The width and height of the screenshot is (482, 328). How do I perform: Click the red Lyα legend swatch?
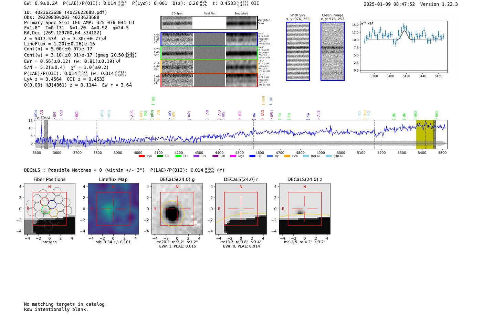tap(142, 156)
